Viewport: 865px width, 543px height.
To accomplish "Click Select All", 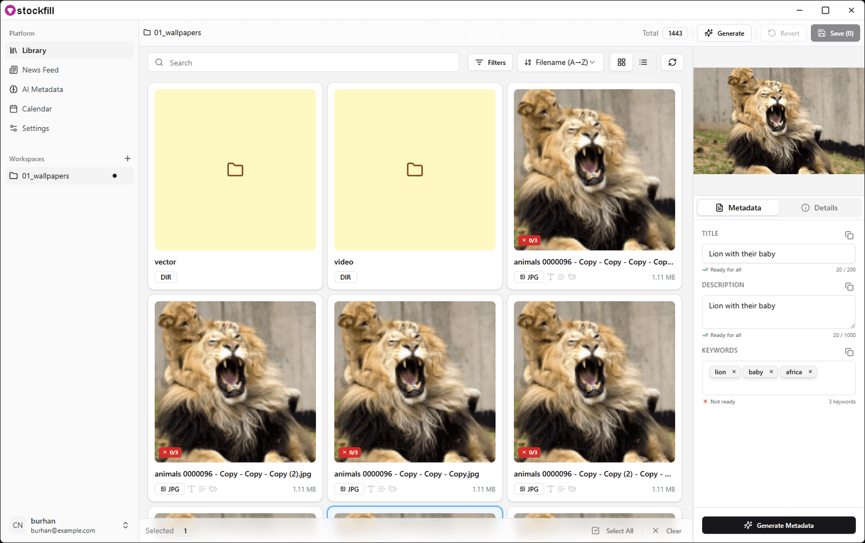I will [x=612, y=531].
